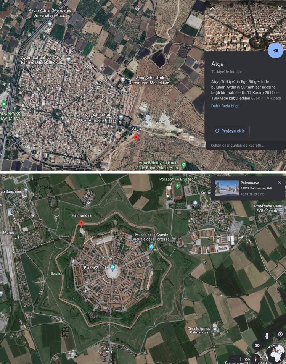Select the Museo della Grande Guerra marker
Screen dimensions: 286x364
coord(151,246)
